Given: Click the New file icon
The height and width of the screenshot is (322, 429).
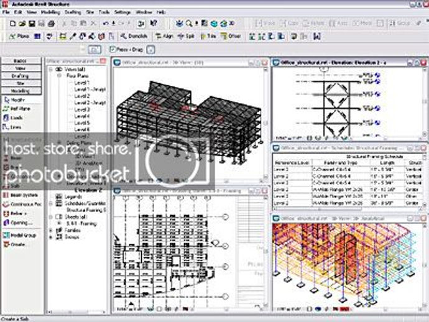Looking at the screenshot, I should pos(12,24).
